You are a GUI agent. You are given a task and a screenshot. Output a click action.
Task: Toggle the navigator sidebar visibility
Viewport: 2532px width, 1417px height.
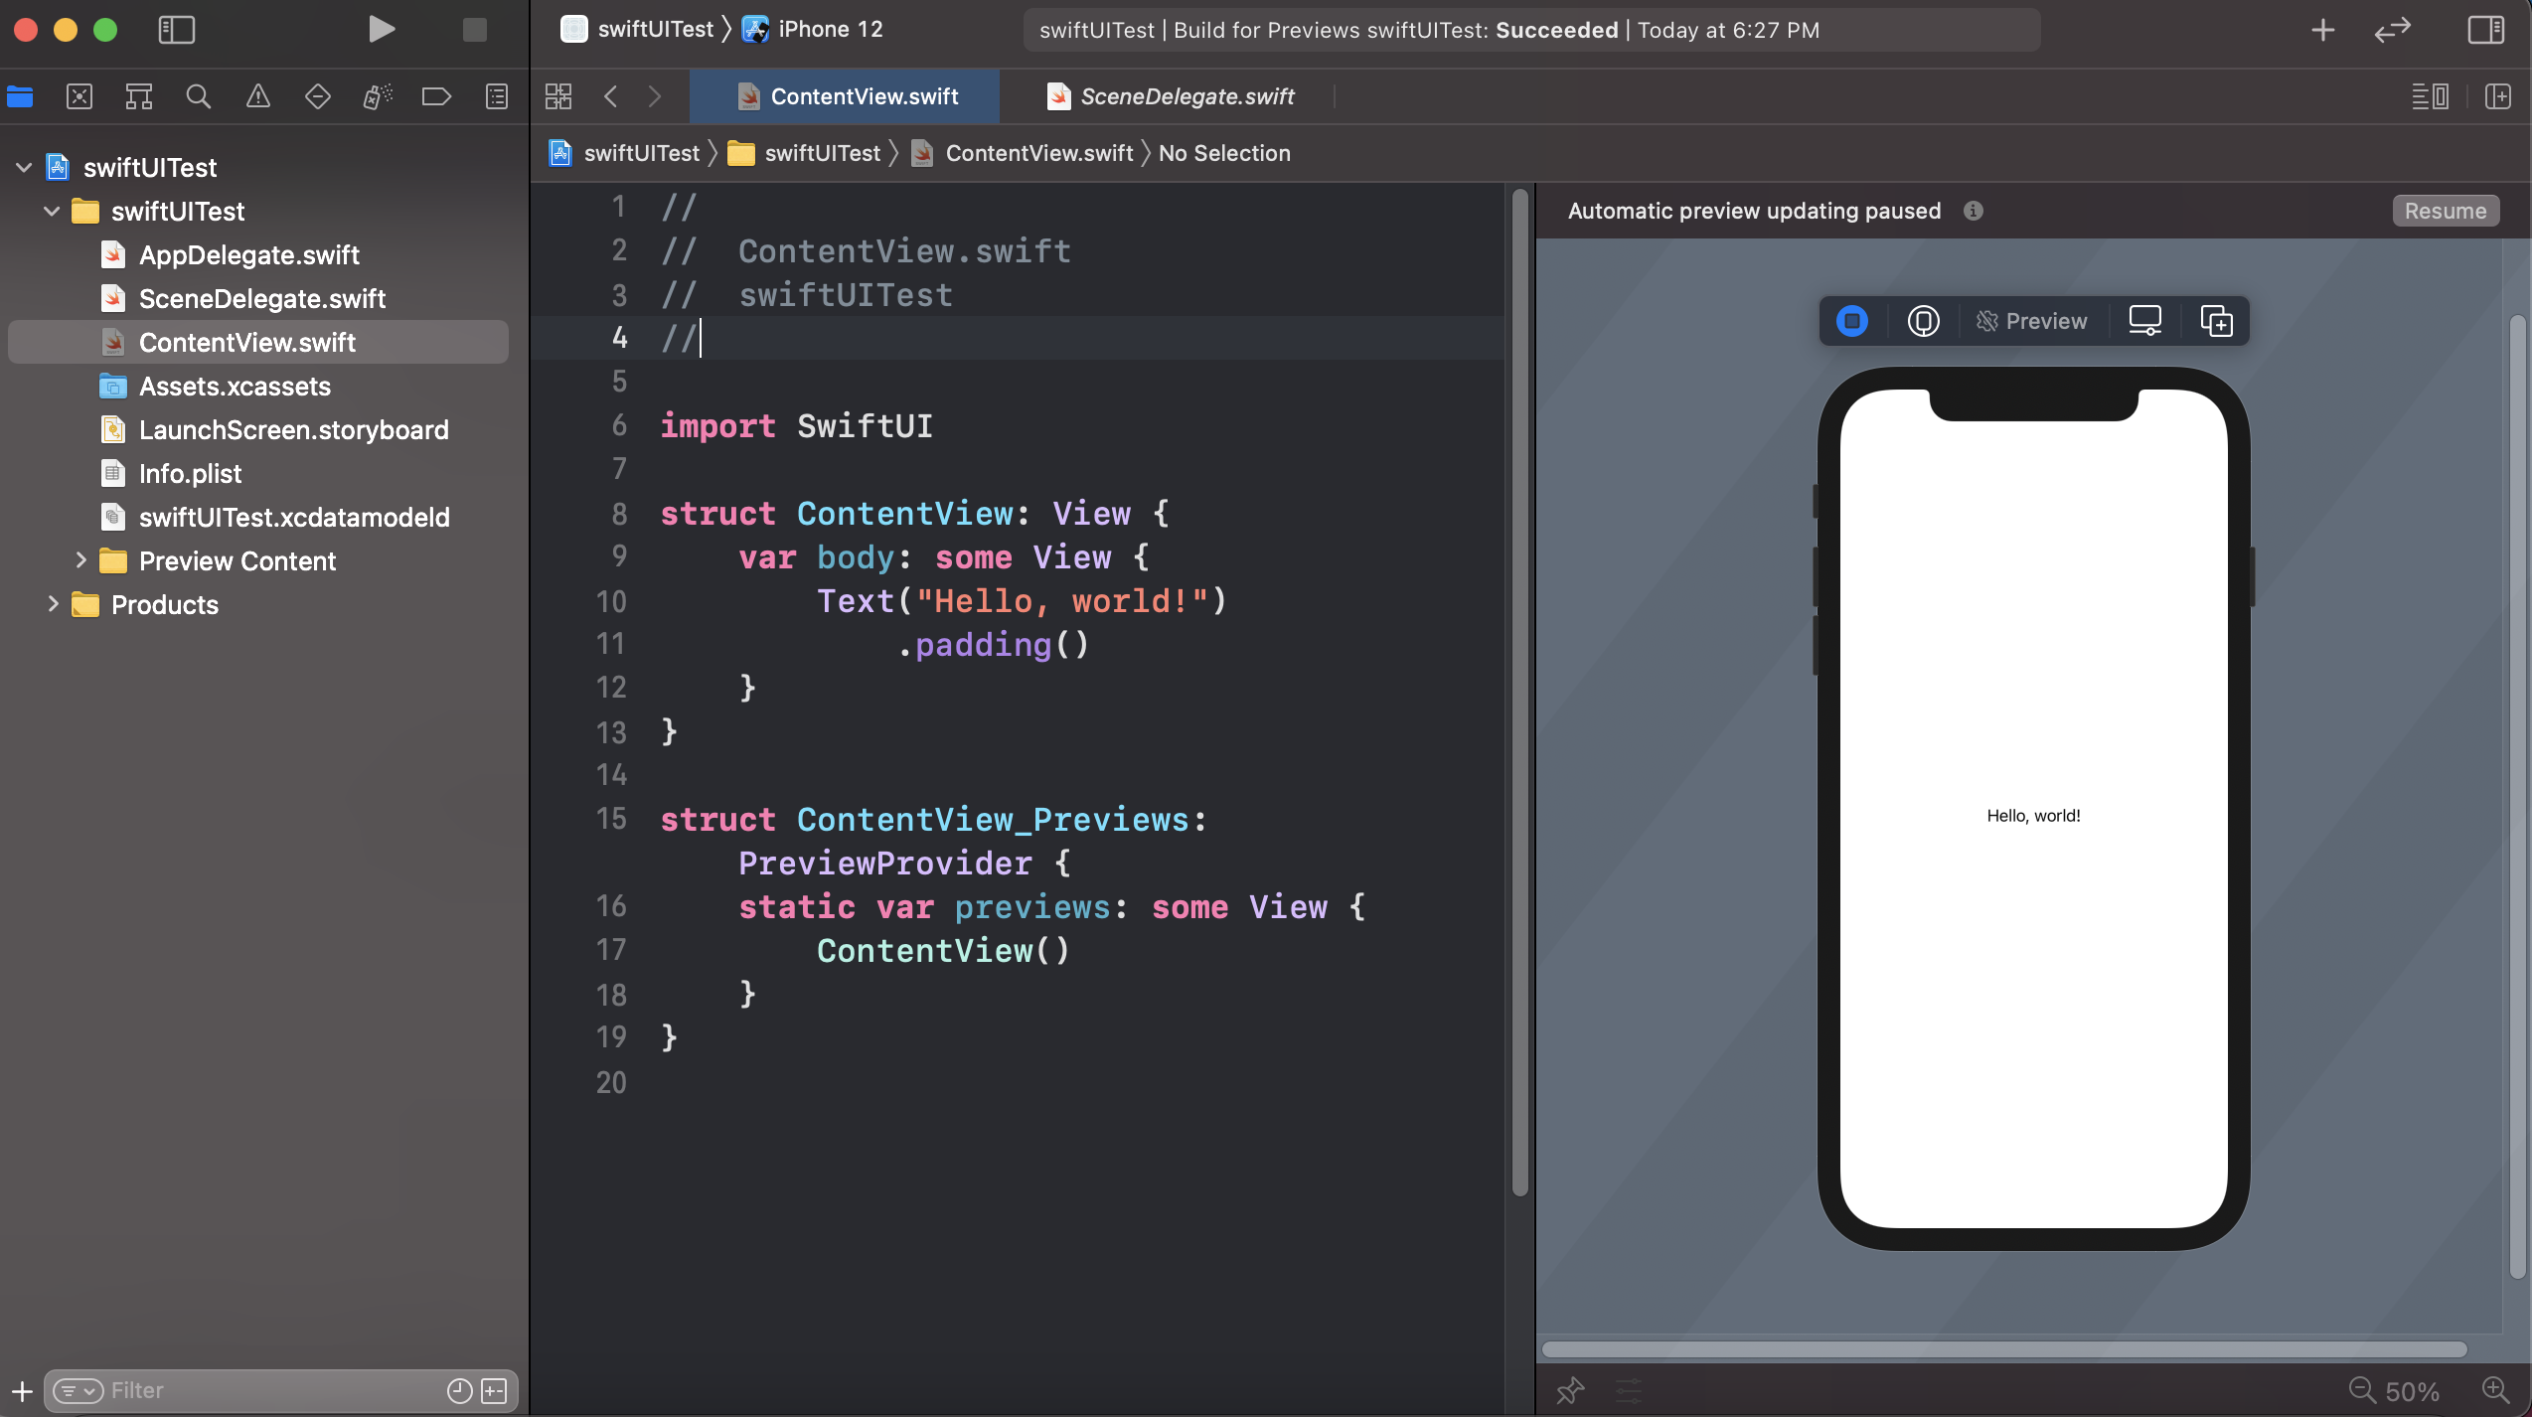pos(177,30)
